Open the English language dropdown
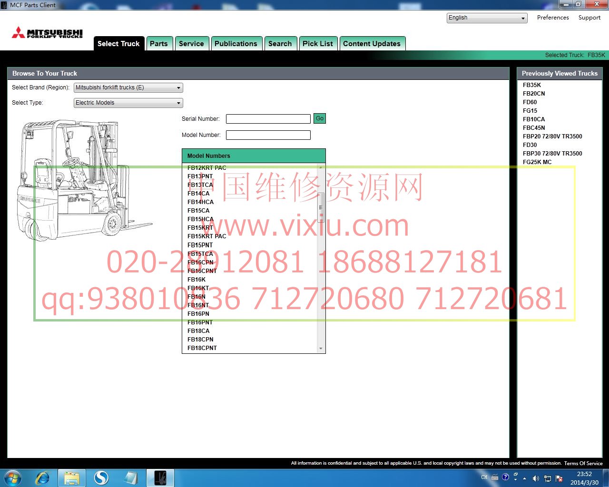The width and height of the screenshot is (609, 487). click(x=487, y=18)
